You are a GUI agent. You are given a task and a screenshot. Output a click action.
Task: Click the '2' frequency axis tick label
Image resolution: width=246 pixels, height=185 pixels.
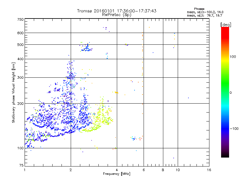click(x=71, y=170)
